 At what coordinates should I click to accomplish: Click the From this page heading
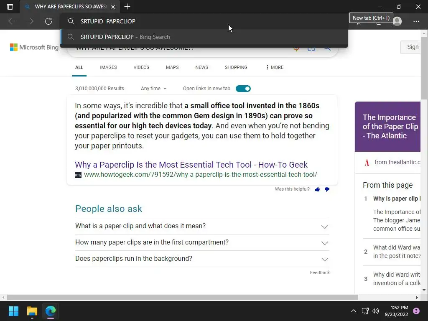387,185
